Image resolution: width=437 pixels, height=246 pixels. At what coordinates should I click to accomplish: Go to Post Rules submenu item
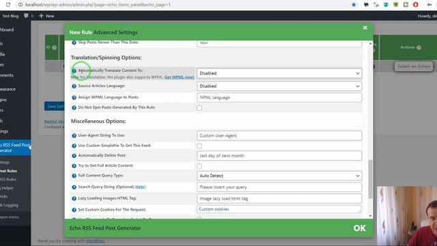8,171
